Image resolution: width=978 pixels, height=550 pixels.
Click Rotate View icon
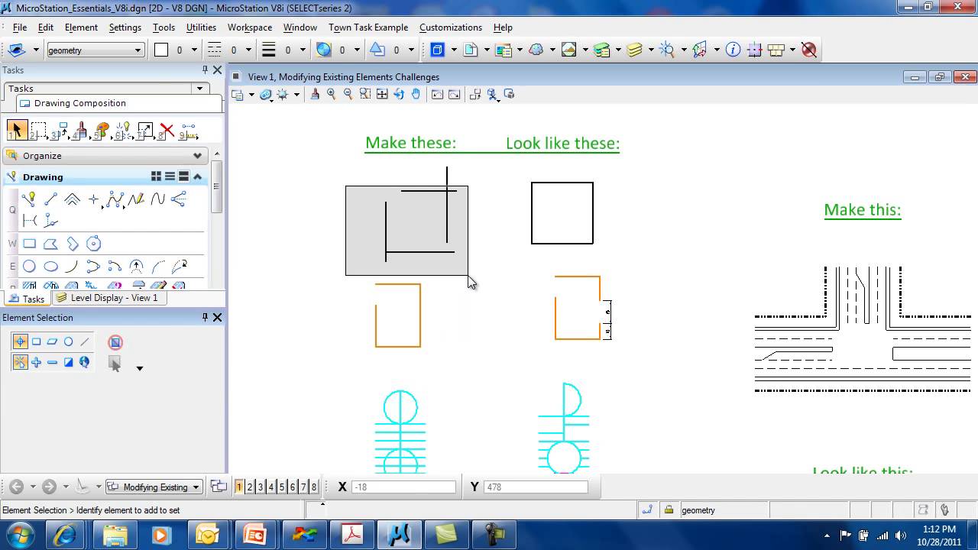point(399,94)
